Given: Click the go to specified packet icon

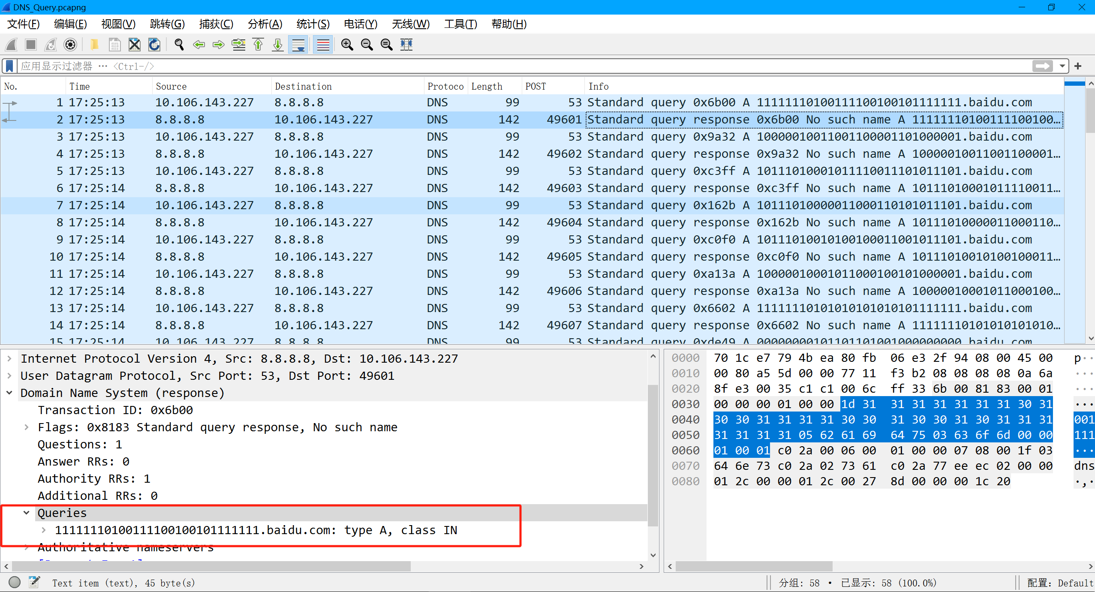Looking at the screenshot, I should pyautogui.click(x=238, y=45).
